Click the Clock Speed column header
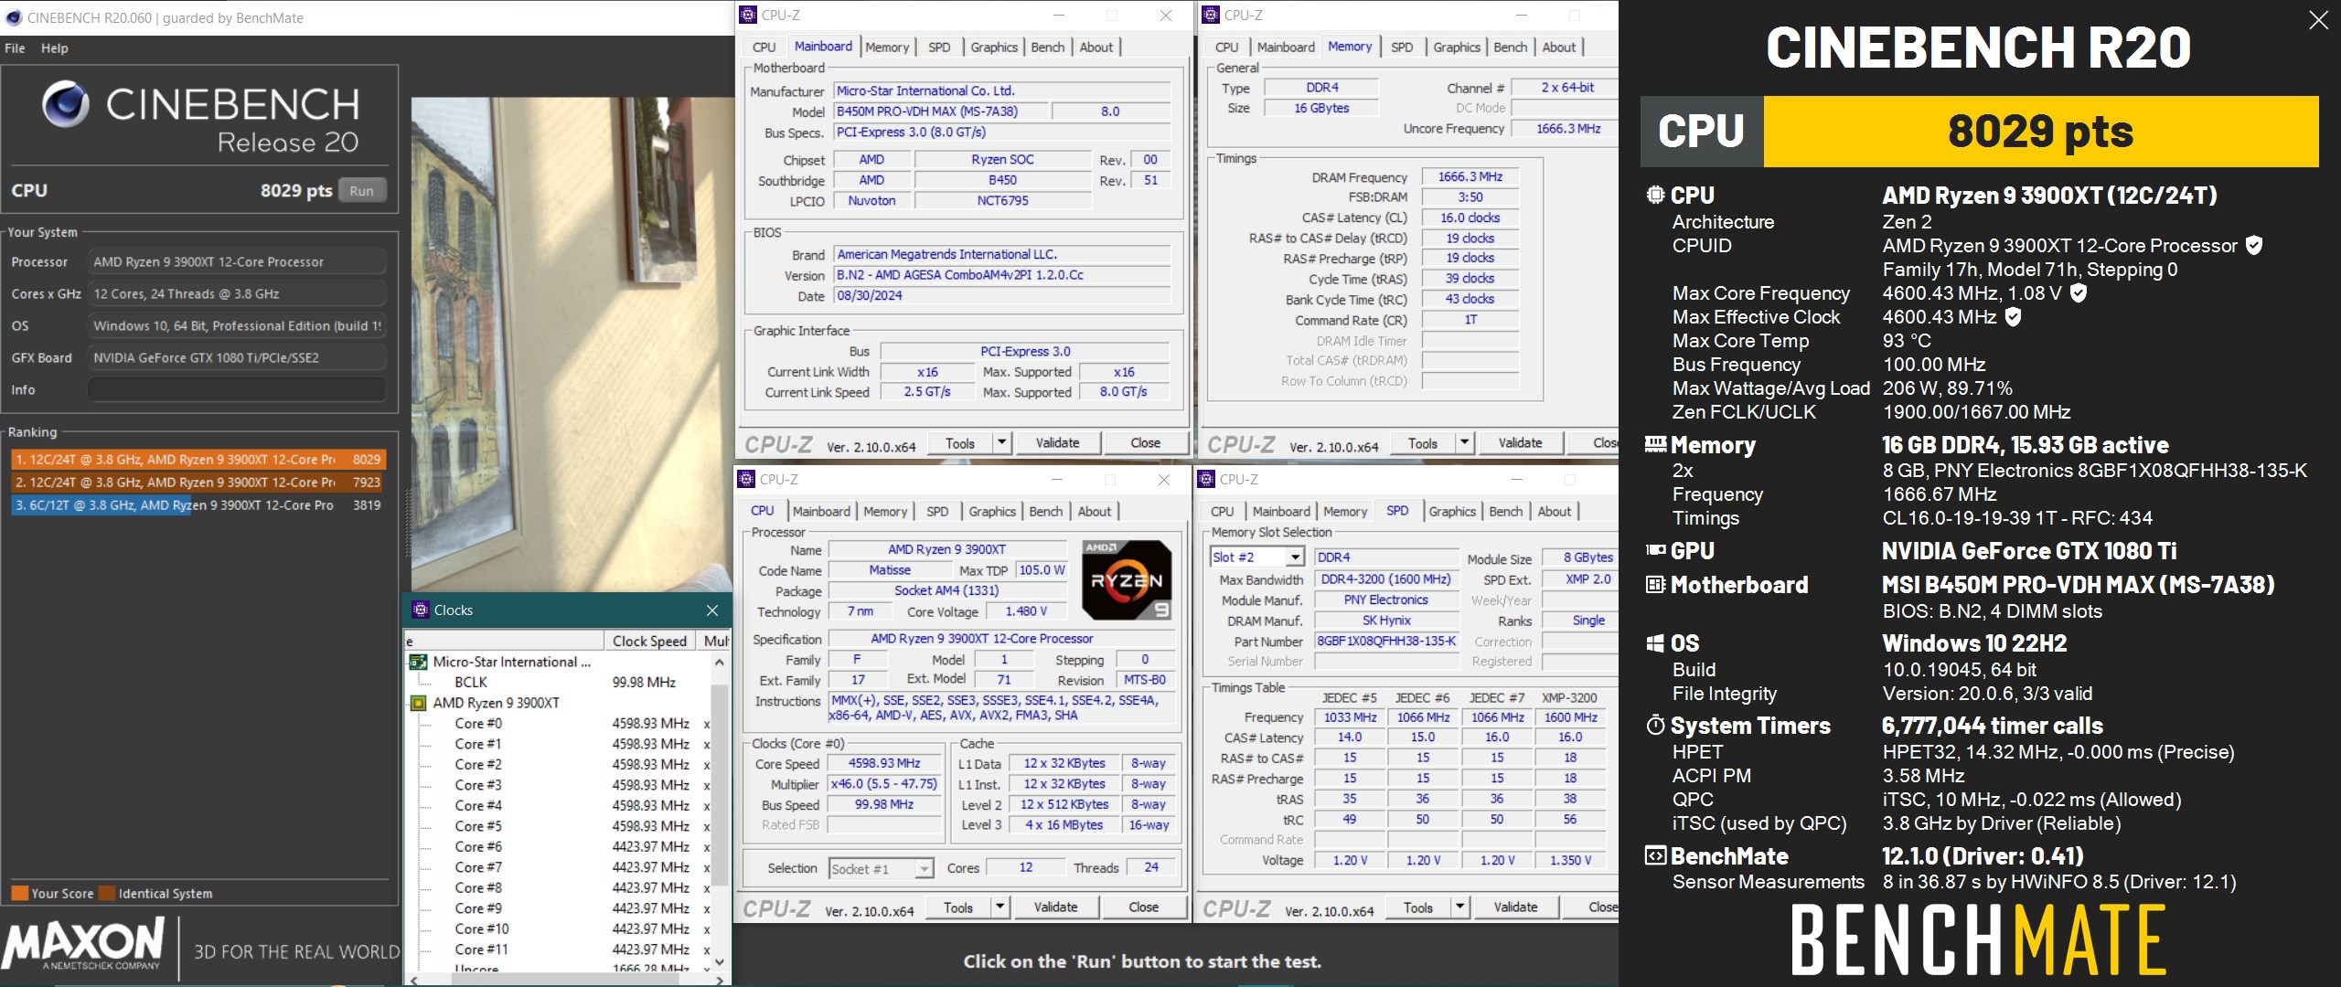 point(649,641)
